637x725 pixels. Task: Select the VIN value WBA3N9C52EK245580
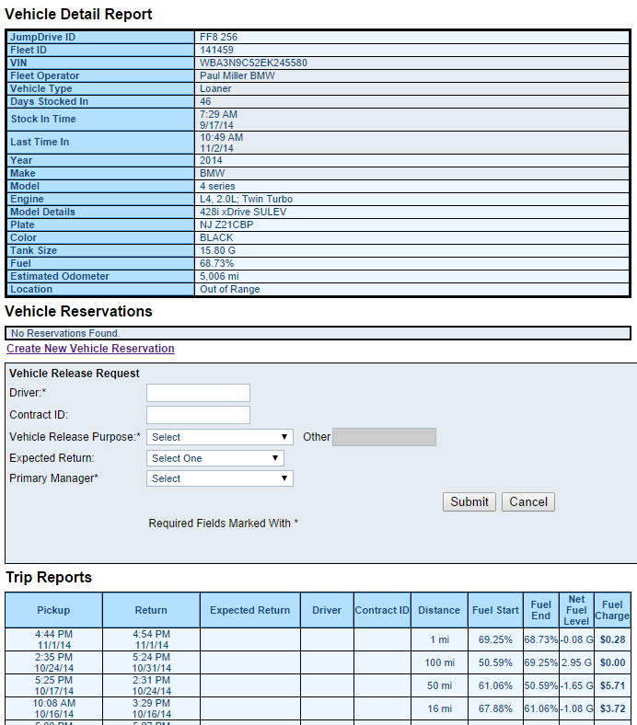point(253,63)
